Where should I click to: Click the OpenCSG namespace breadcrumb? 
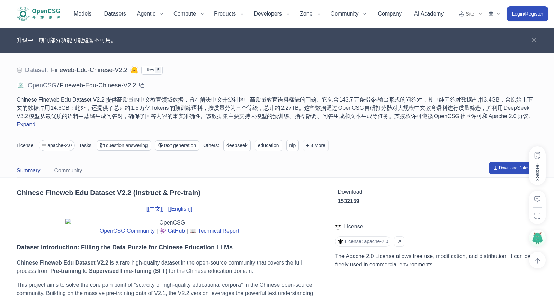42,85
